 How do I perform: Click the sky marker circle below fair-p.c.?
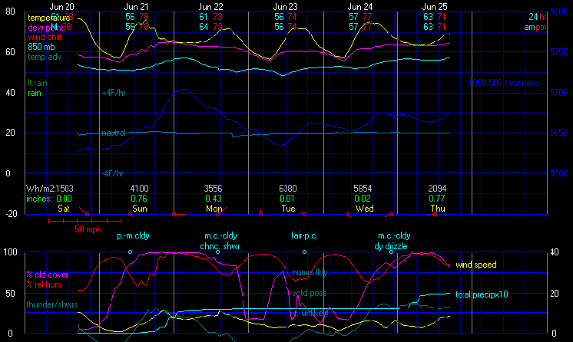304,252
